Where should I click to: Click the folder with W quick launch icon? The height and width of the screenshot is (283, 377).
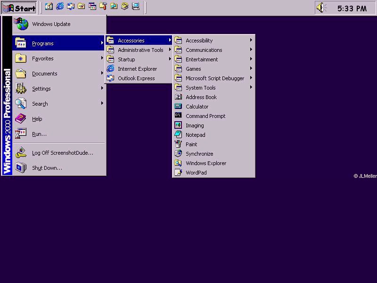(x=81, y=7)
